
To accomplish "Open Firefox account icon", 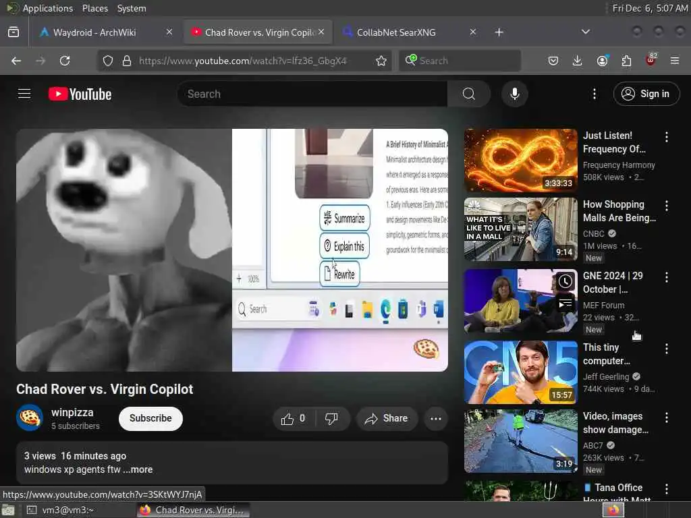I will pyautogui.click(x=602, y=61).
